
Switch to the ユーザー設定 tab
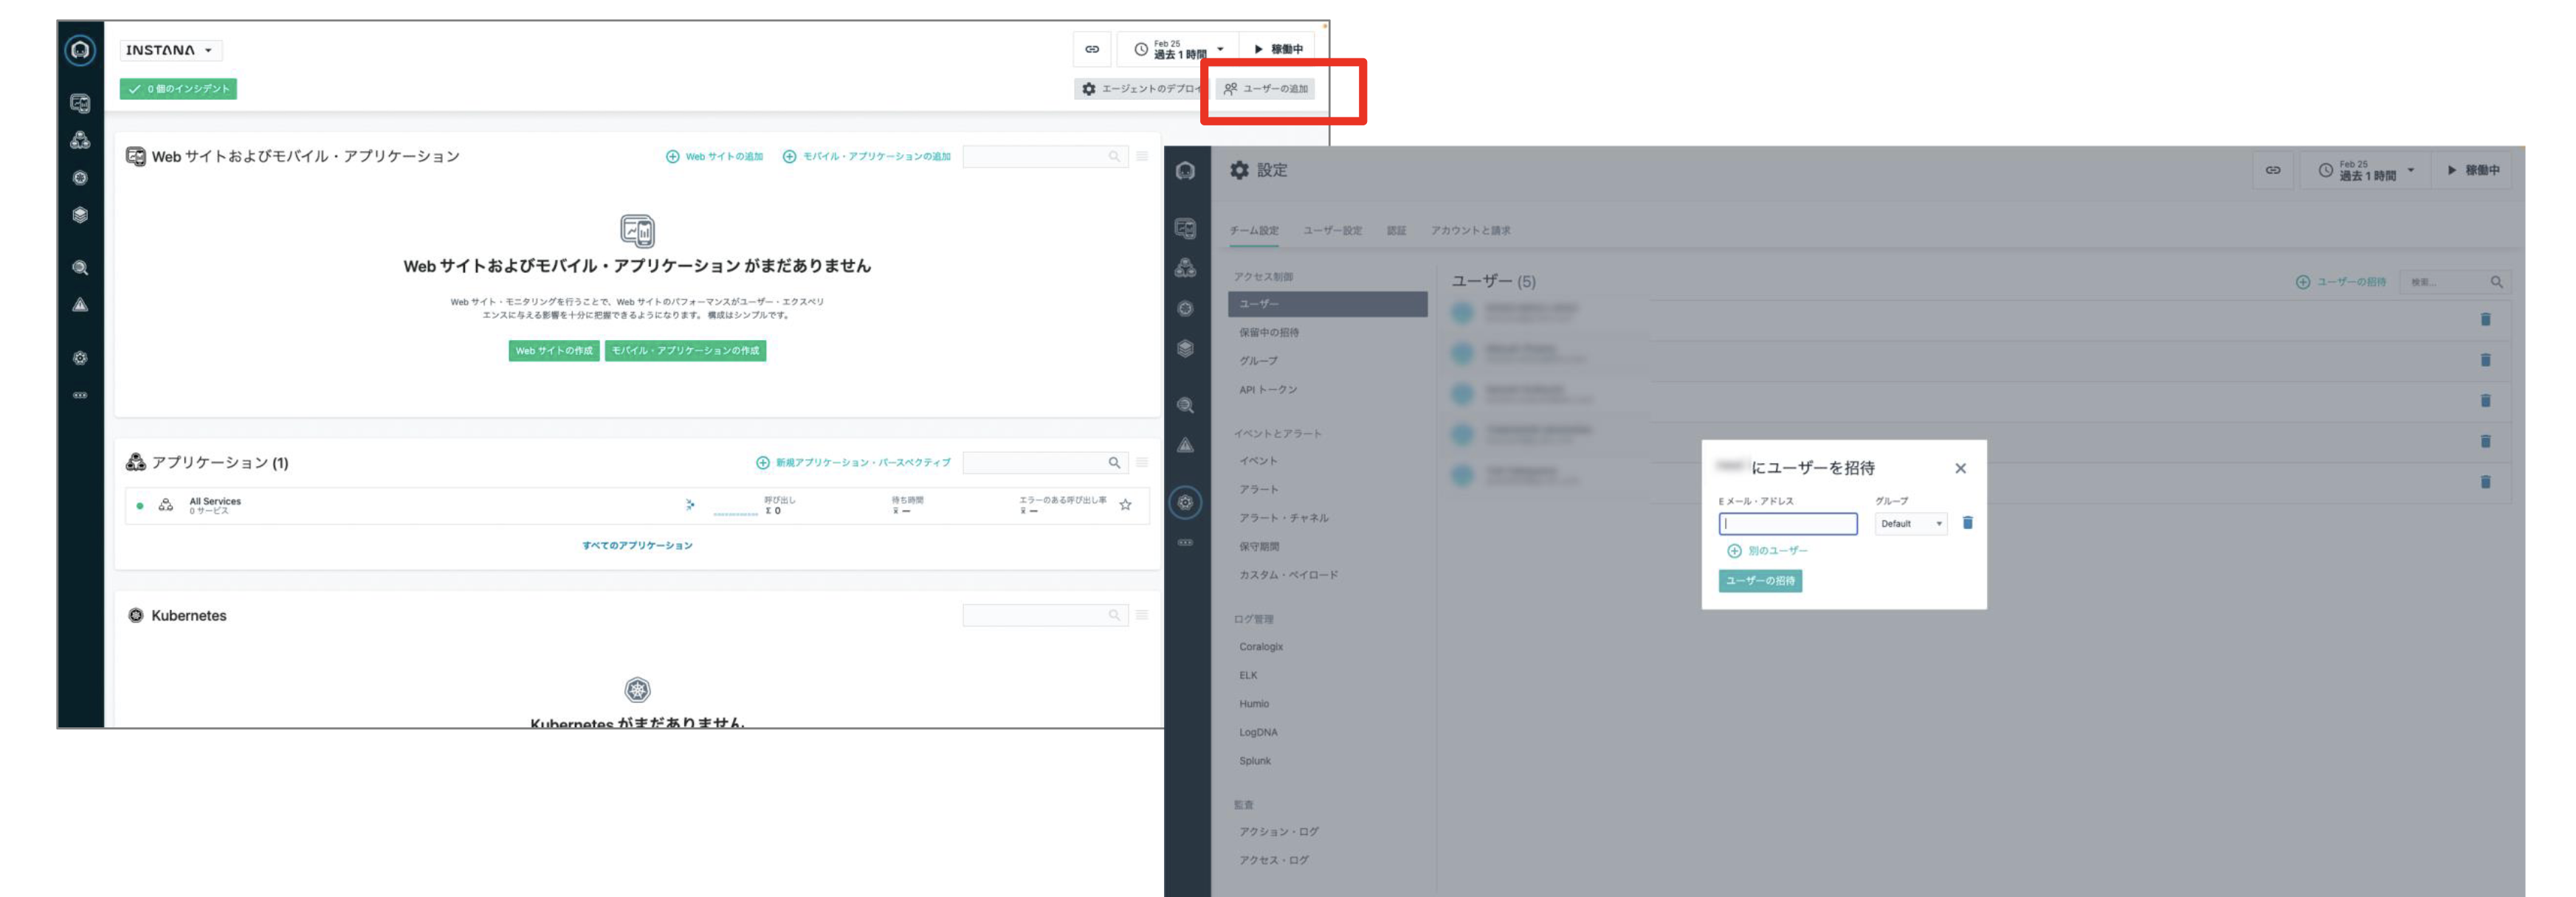(1332, 231)
